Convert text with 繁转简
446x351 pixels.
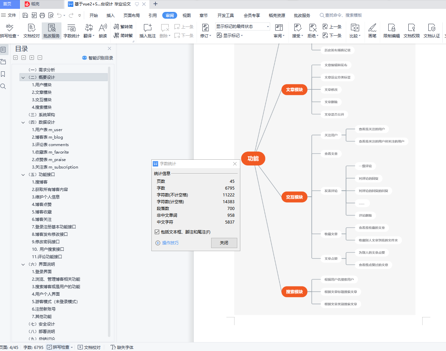(x=123, y=27)
